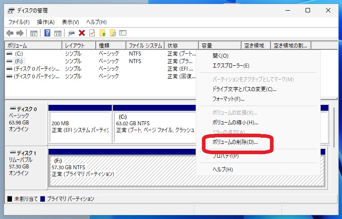
Task: Close the Disk Management window
Action: click(328, 10)
